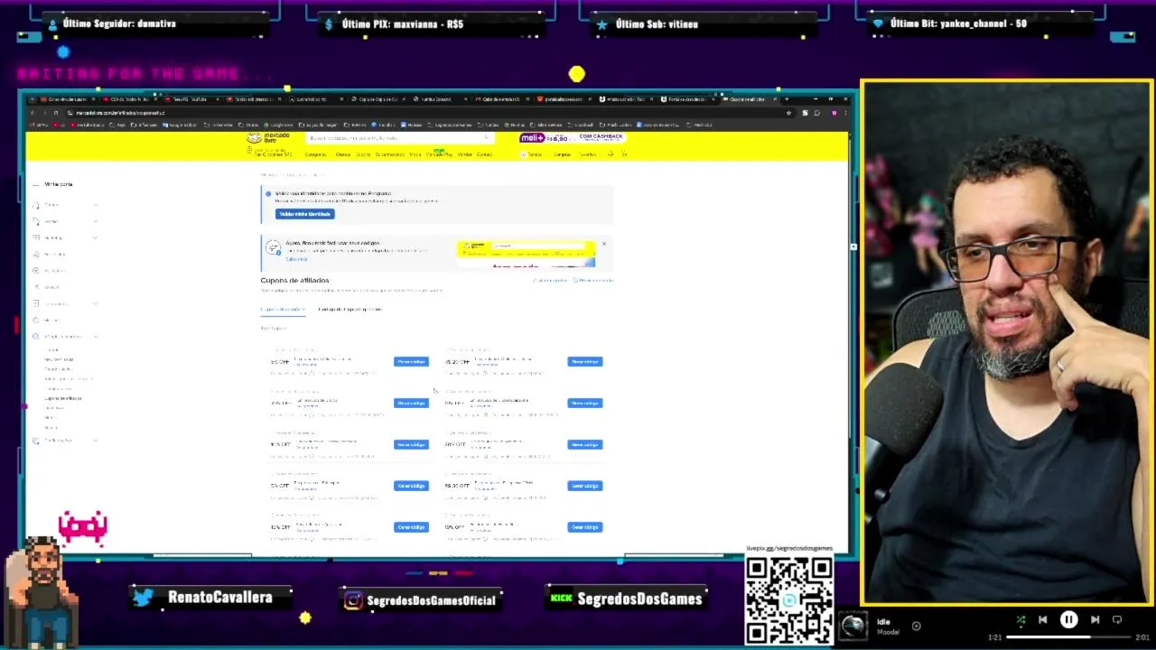Click the add icon beside track title
Image resolution: width=1156 pixels, height=650 pixels.
tap(916, 626)
